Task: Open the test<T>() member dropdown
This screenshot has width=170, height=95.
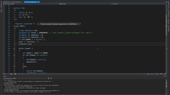Action: (138, 4)
